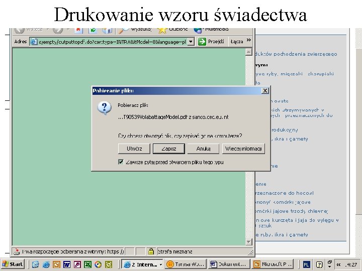Open the '...rodukcyjny' link in background page
Screen dimensions: 362x271
[x=284, y=130]
